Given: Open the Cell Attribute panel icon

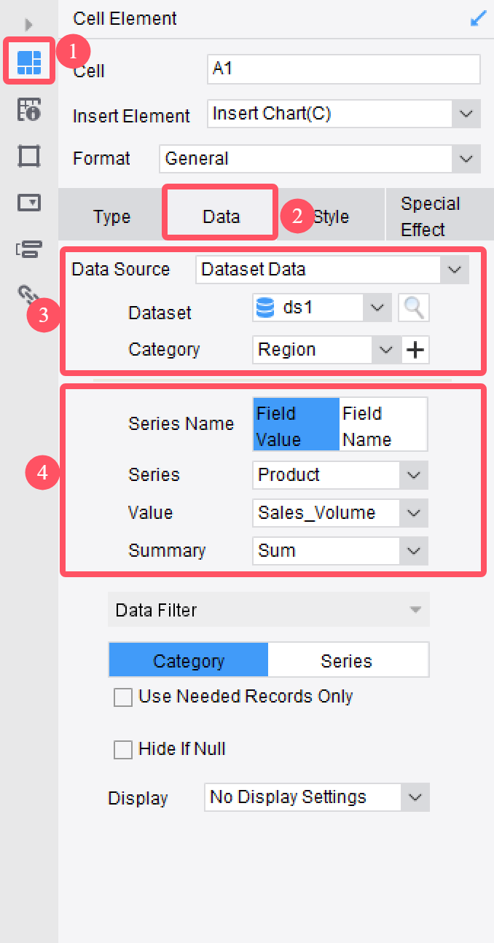Looking at the screenshot, I should tap(29, 109).
